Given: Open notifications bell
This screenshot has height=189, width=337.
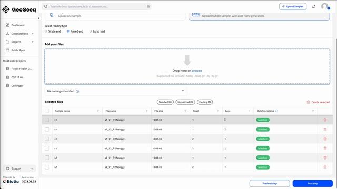Looking at the screenshot, I should pos(314,6).
